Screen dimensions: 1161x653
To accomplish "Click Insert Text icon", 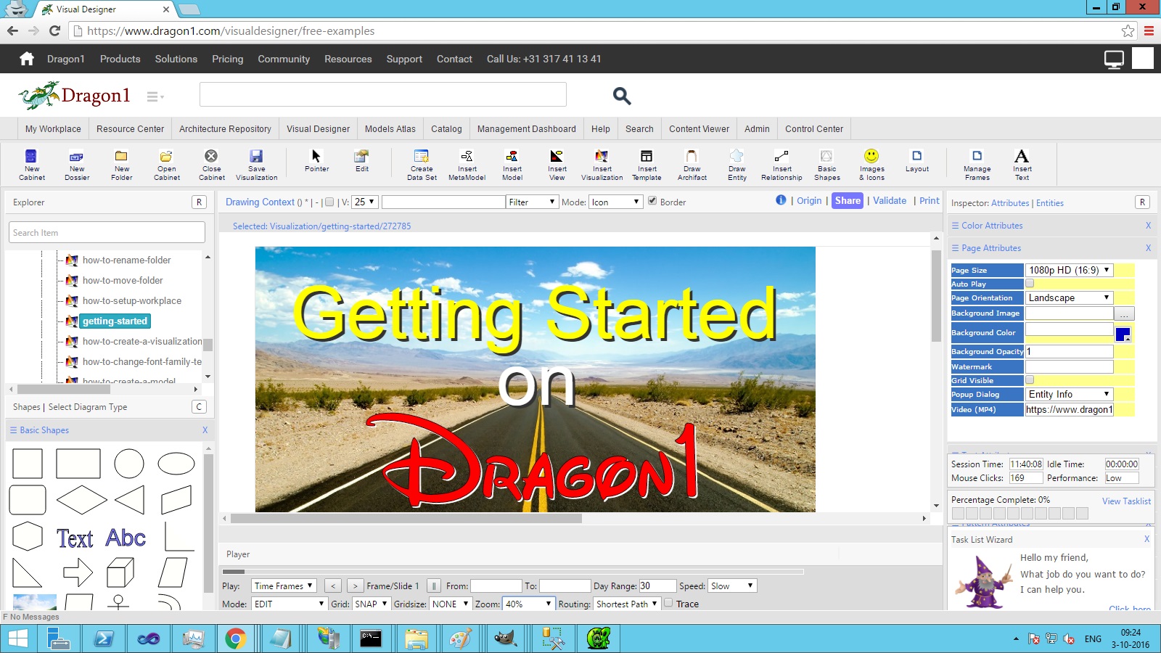I will coord(1022,164).
